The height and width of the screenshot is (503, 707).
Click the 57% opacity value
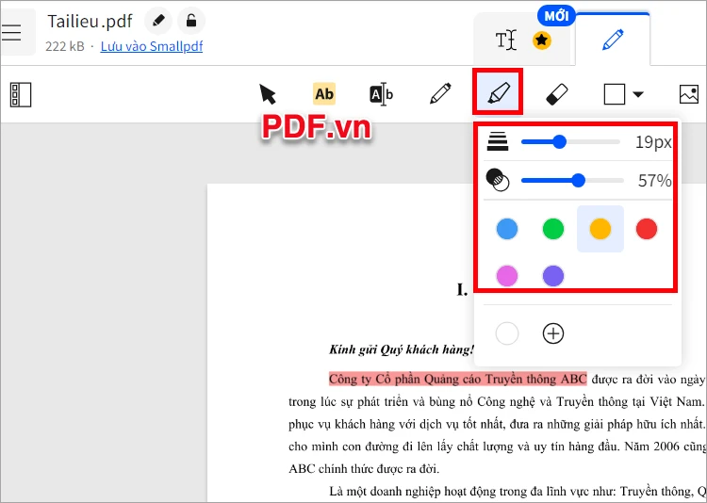655,181
